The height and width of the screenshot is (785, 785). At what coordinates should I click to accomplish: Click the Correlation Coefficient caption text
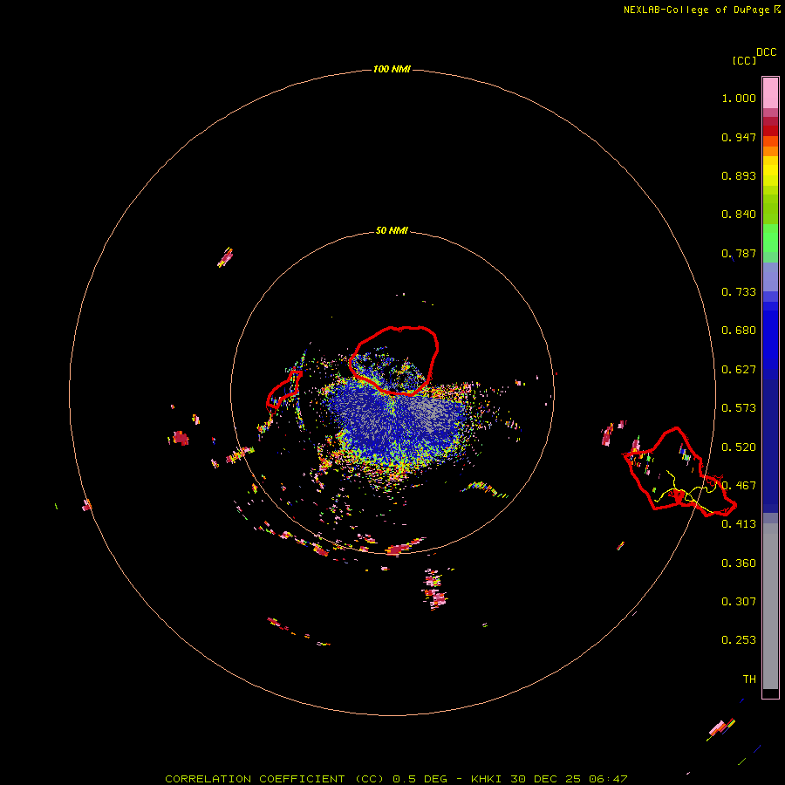coord(275,779)
